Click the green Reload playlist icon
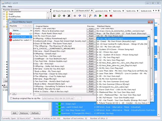The height and width of the screenshot is (121, 162). coord(59,16)
